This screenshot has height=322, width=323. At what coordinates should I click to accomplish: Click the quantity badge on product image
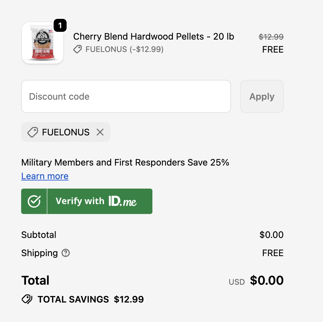pos(60,25)
